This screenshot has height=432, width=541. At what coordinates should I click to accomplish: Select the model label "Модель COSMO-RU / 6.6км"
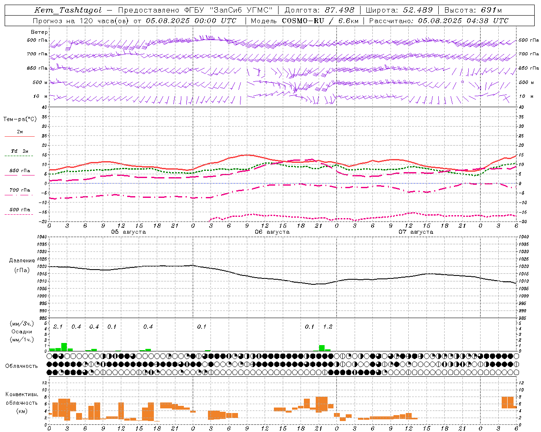pos(304,21)
